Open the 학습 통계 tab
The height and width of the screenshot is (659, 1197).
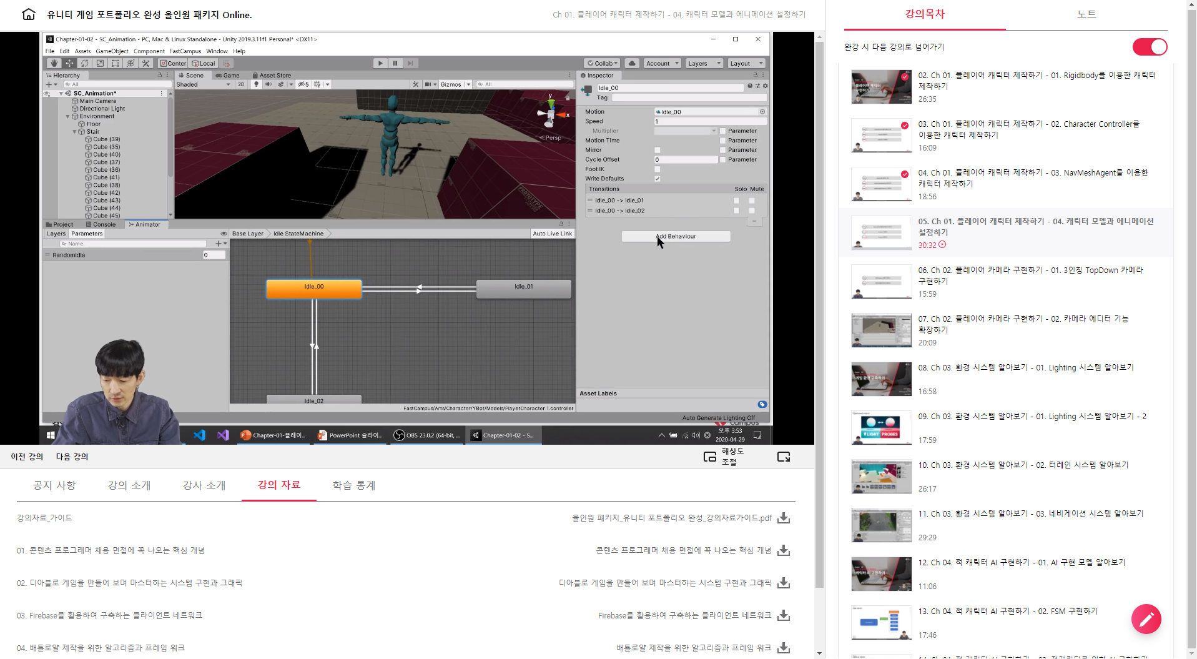click(x=354, y=485)
